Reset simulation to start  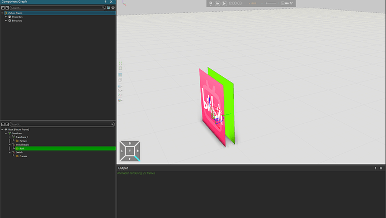click(x=218, y=3)
